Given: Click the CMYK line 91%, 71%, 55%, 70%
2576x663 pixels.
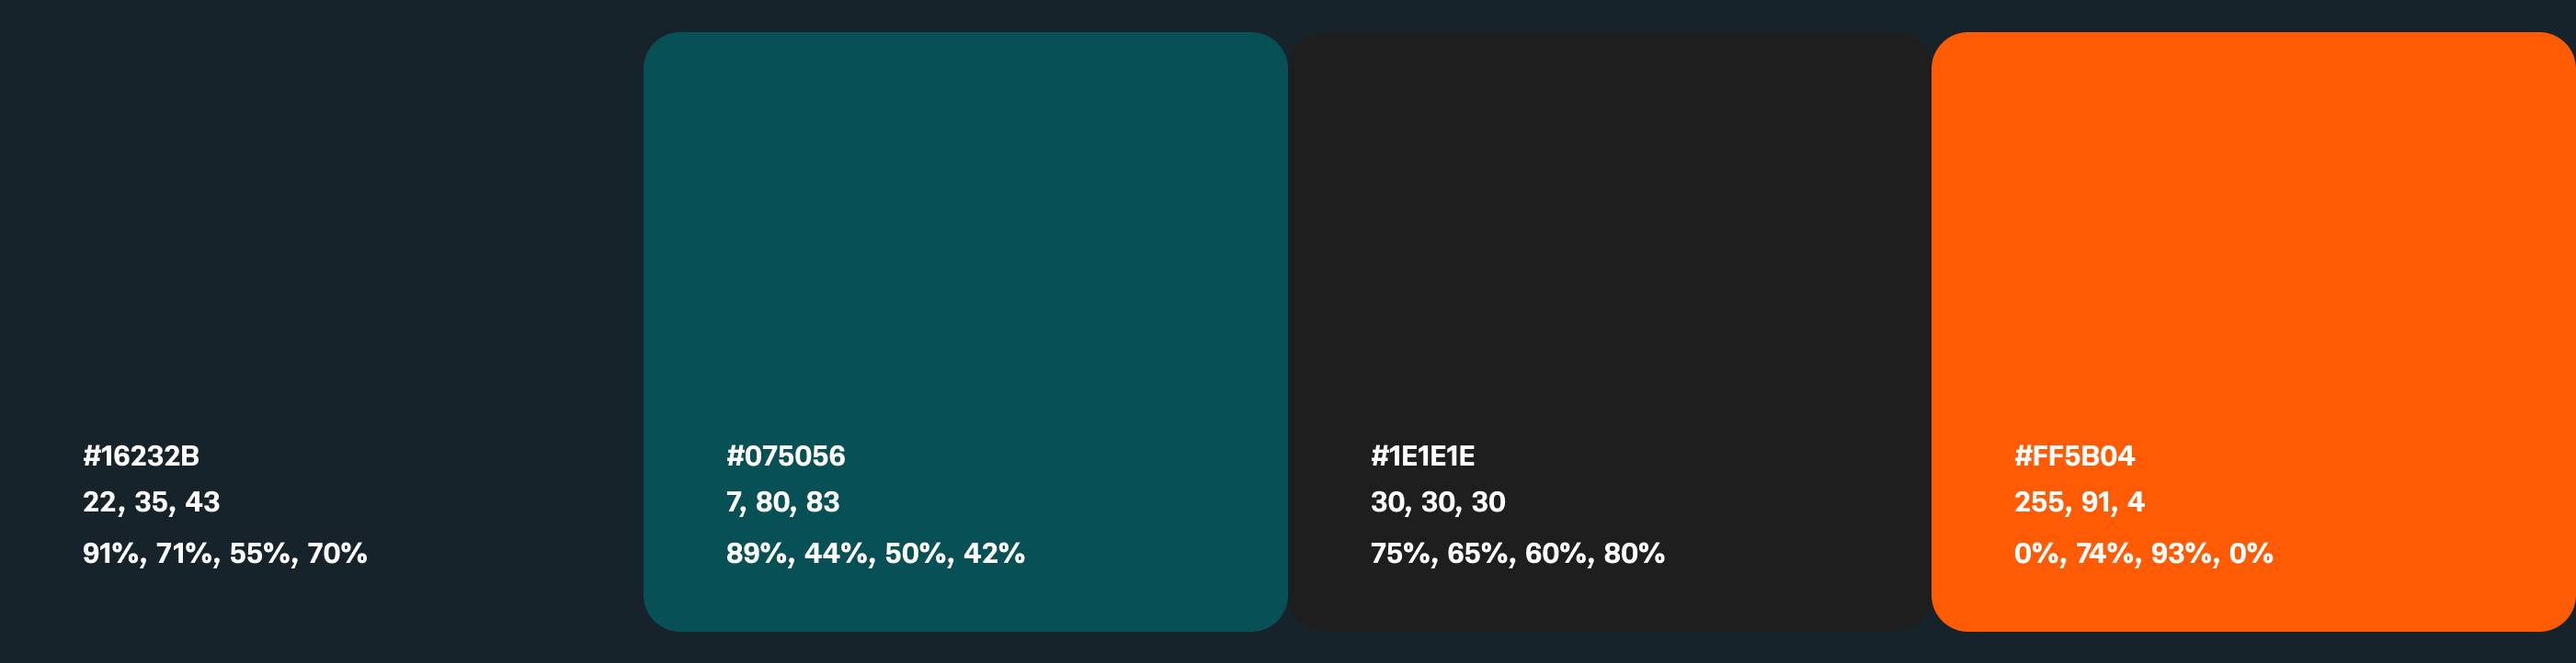Looking at the screenshot, I should 225,553.
